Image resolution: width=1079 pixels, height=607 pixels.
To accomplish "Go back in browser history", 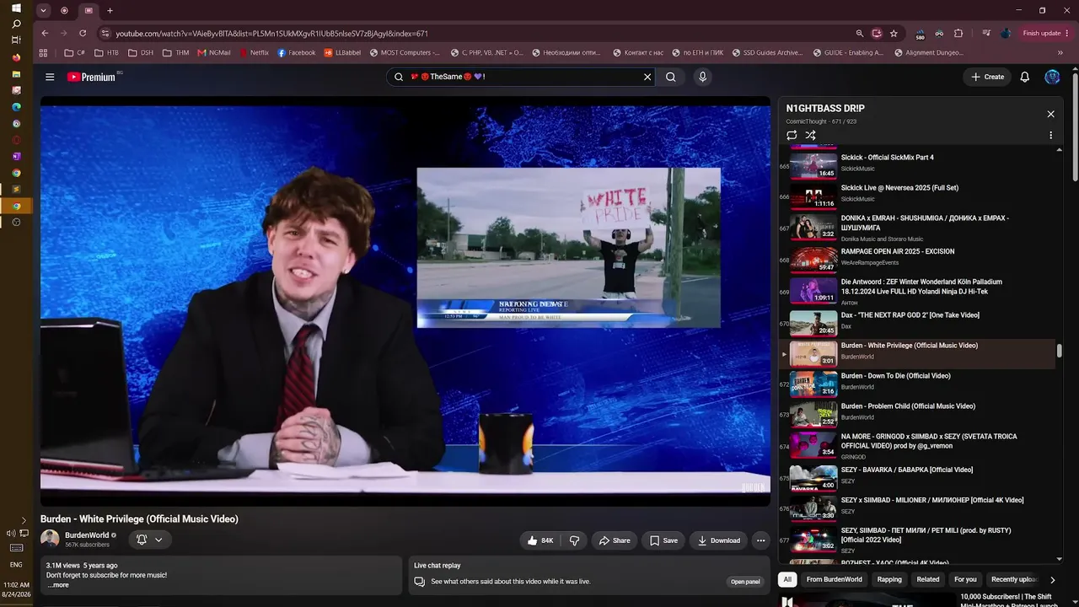I will [45, 33].
